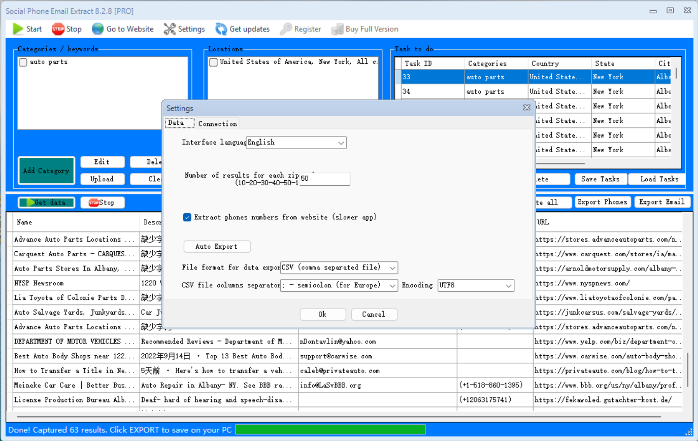
Task: Disable extract phone numbers from website
Action: click(187, 217)
